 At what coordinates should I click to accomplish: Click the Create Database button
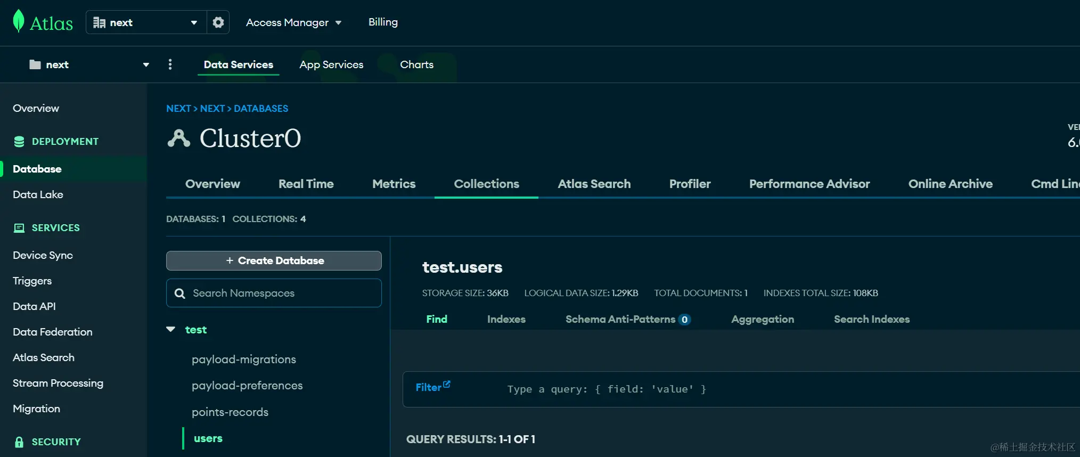tap(274, 260)
